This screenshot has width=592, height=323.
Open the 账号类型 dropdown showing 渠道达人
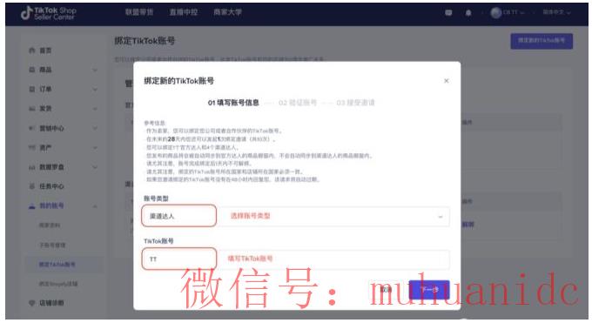296,216
